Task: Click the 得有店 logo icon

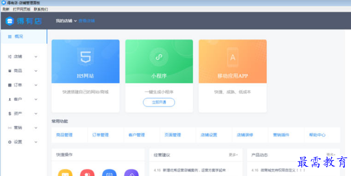Action: pyautogui.click(x=10, y=21)
